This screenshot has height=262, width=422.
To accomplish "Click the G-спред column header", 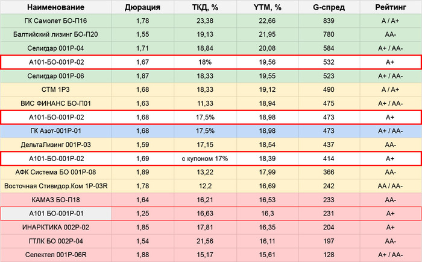I will coord(329,8).
